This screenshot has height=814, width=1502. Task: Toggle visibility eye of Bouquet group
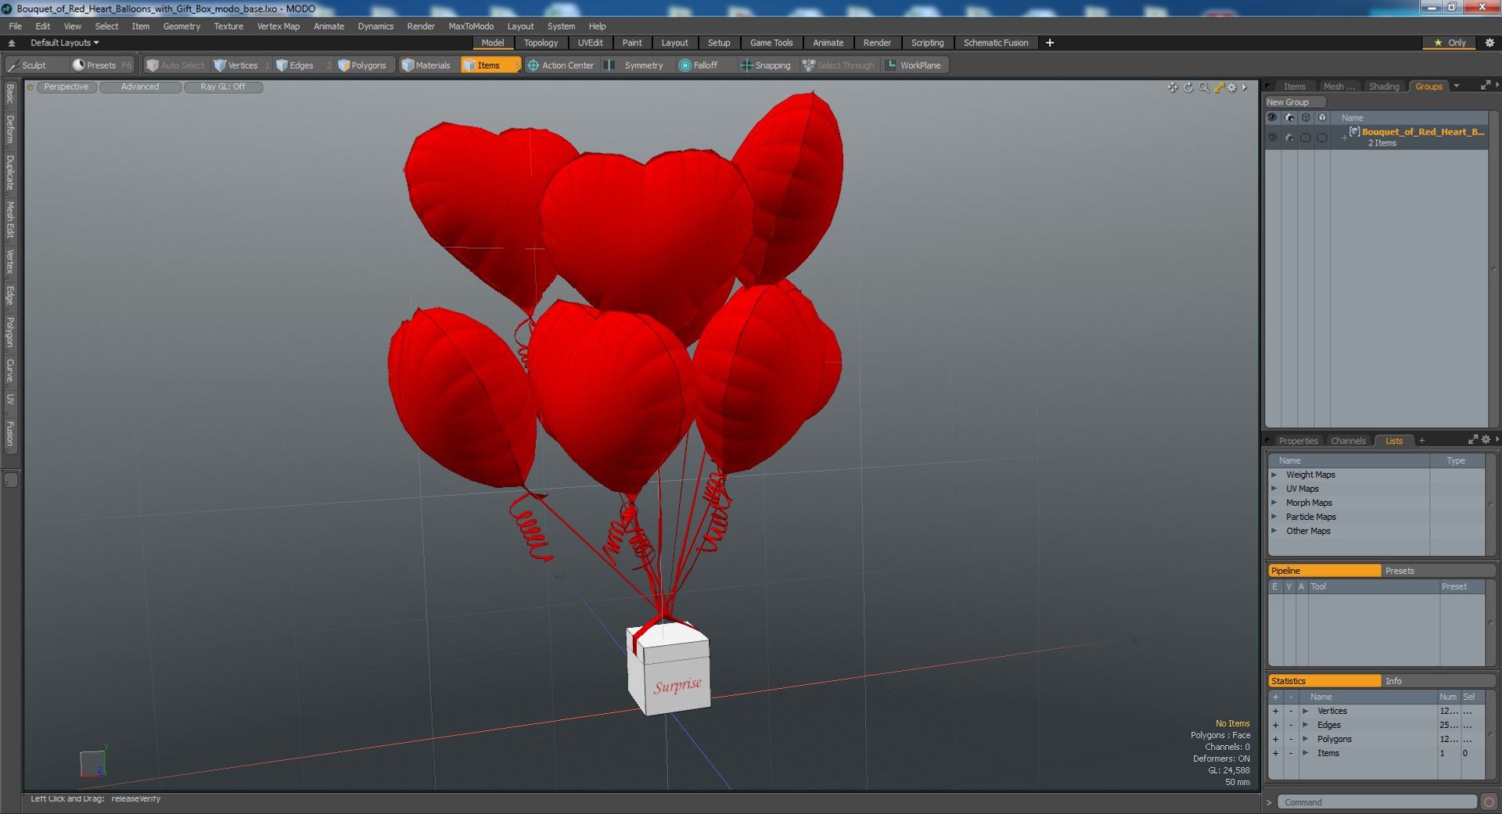[1272, 137]
